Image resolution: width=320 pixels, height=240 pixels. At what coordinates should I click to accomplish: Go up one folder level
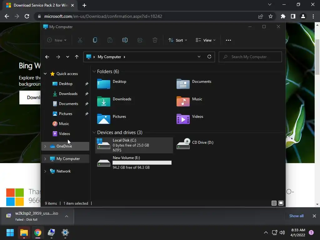click(x=77, y=57)
